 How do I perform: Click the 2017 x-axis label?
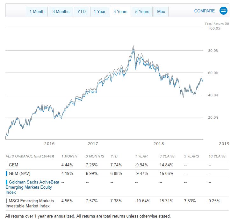pos(93,143)
